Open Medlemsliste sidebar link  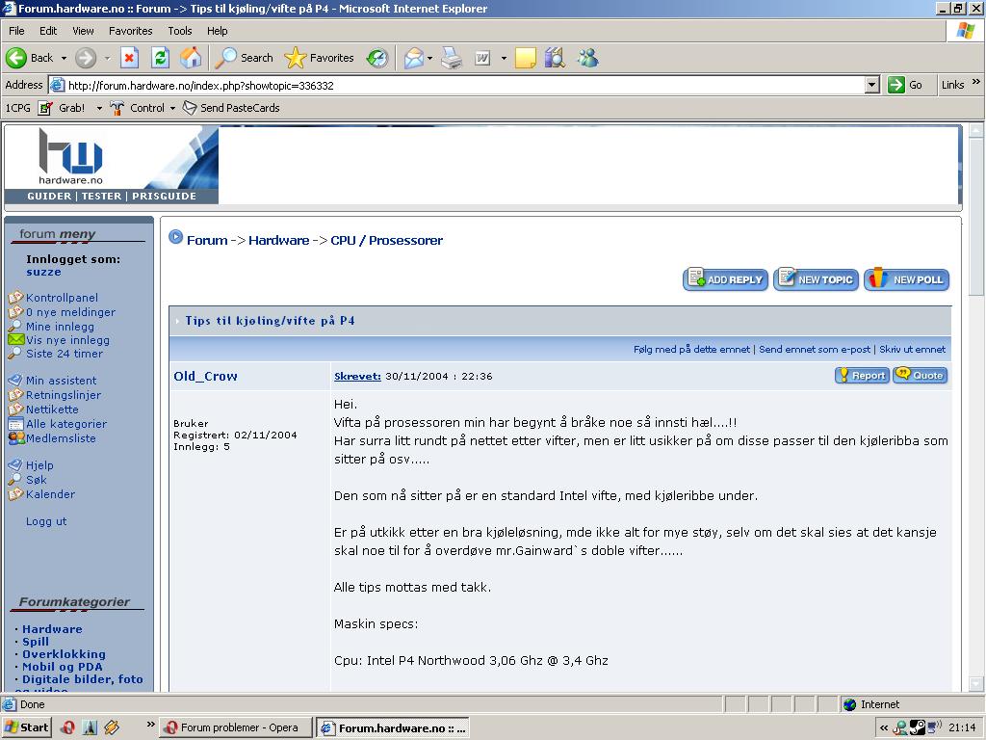click(61, 438)
